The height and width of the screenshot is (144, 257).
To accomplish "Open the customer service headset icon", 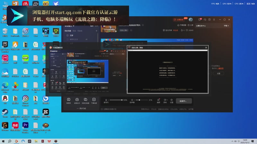I will 205,20.
